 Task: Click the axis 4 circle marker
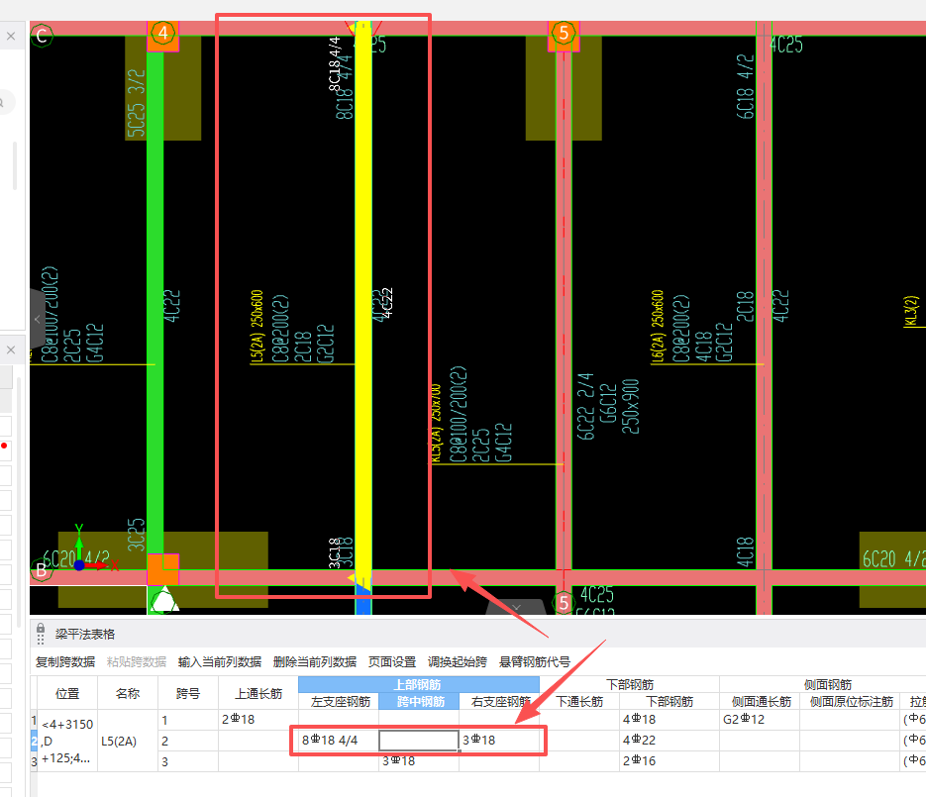pyautogui.click(x=163, y=33)
